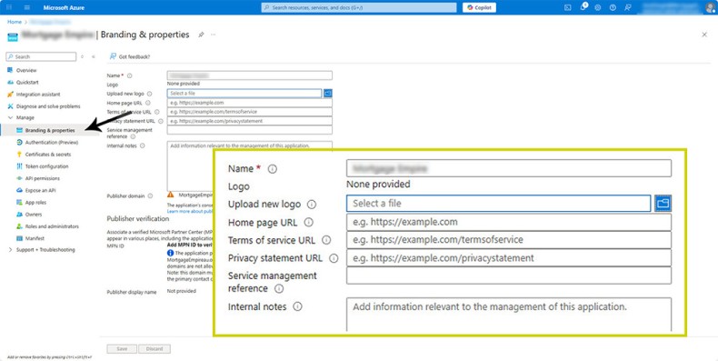Collapse the sidebar with the double chevron
The width and height of the screenshot is (718, 361).
[x=93, y=56]
